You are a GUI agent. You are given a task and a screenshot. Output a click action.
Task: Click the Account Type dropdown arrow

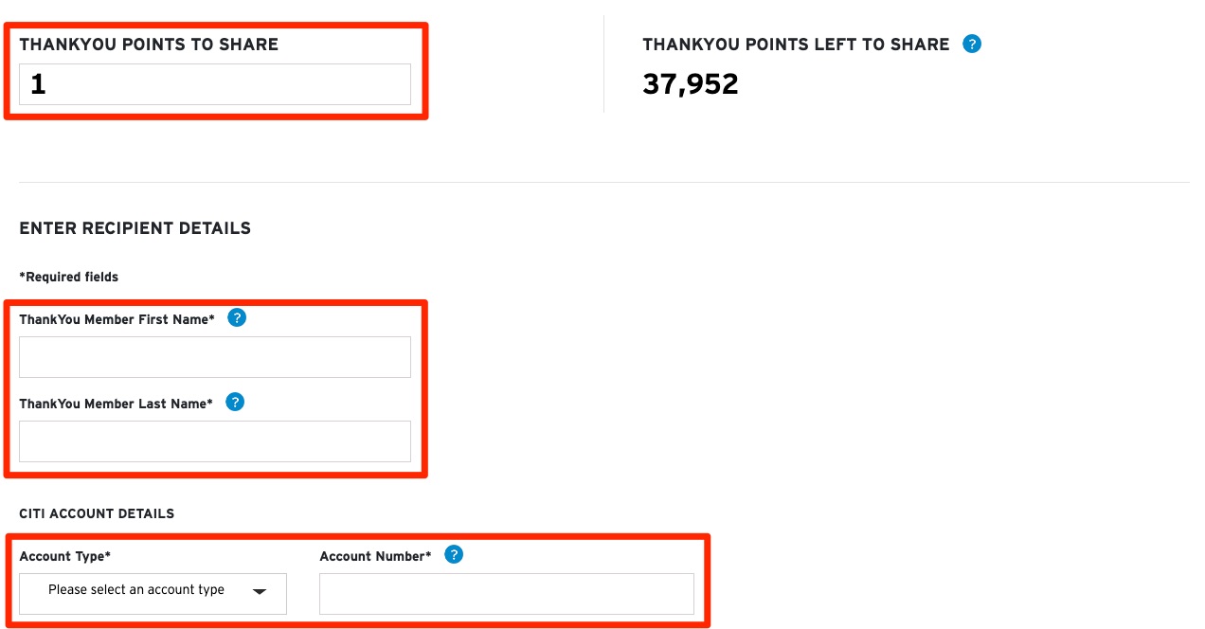click(260, 593)
